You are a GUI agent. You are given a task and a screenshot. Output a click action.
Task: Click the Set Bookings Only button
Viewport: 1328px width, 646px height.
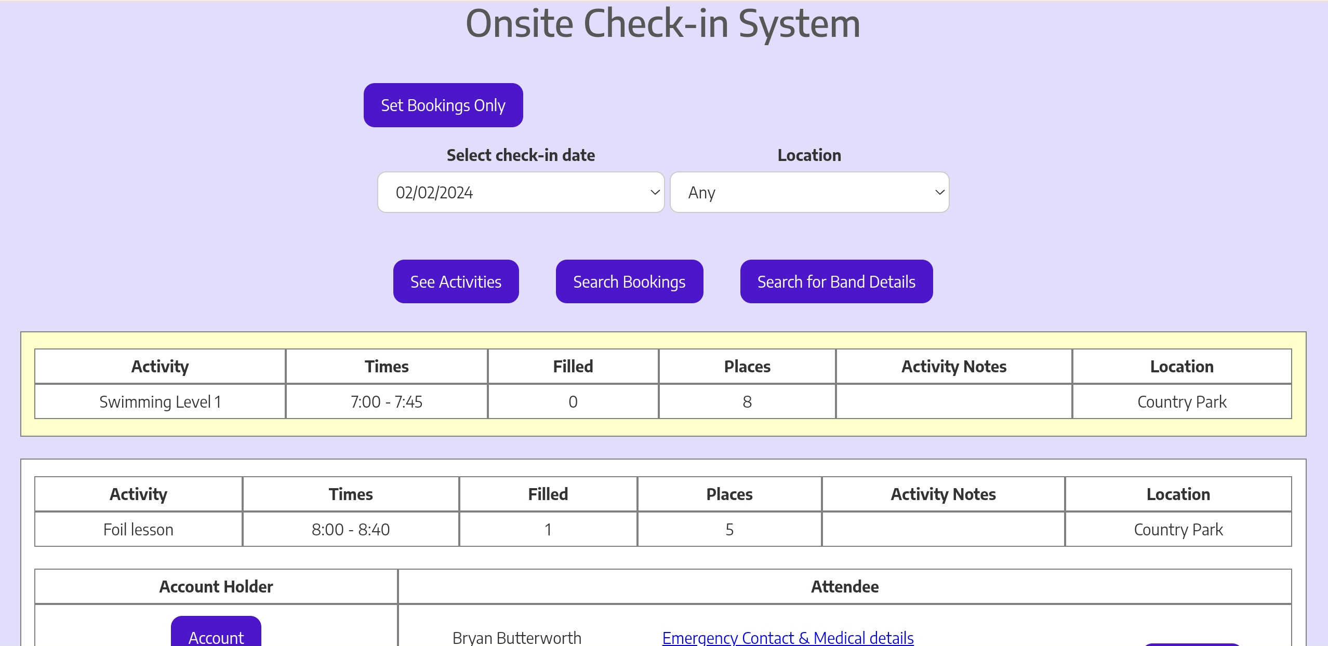point(443,105)
